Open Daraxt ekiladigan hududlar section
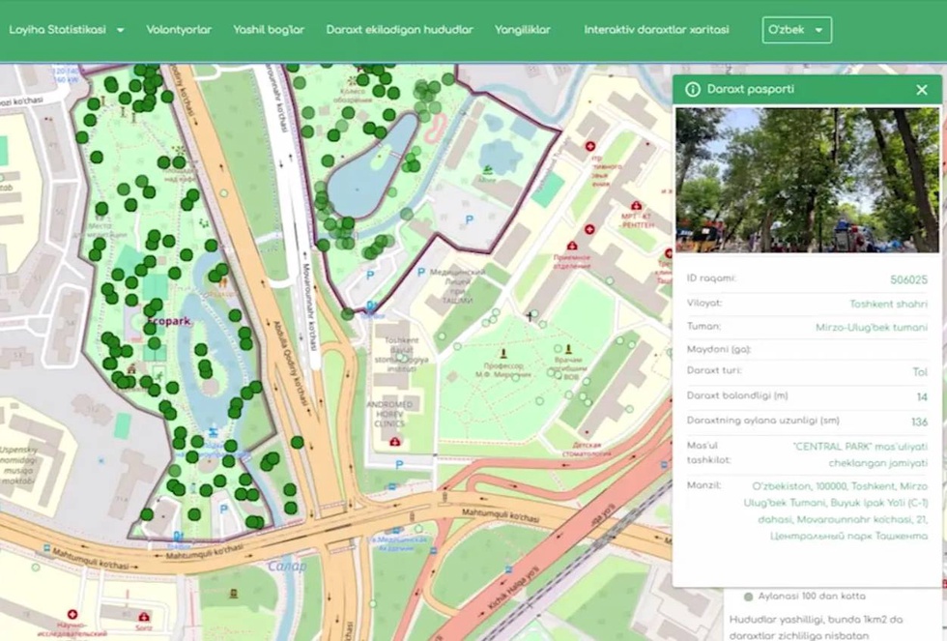Image resolution: width=947 pixels, height=641 pixels. (x=399, y=30)
